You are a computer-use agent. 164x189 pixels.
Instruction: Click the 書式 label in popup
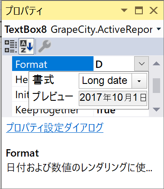point(43,80)
